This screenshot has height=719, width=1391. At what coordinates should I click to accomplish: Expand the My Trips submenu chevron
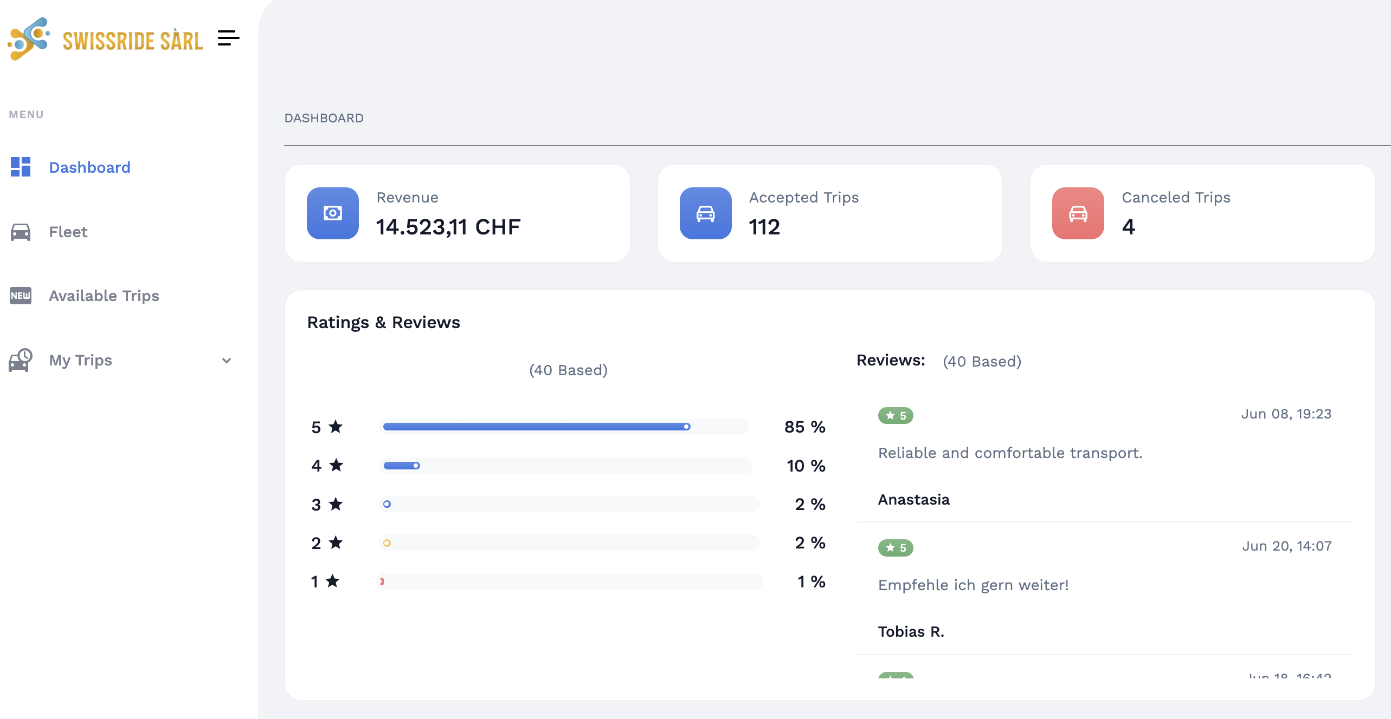[227, 361]
